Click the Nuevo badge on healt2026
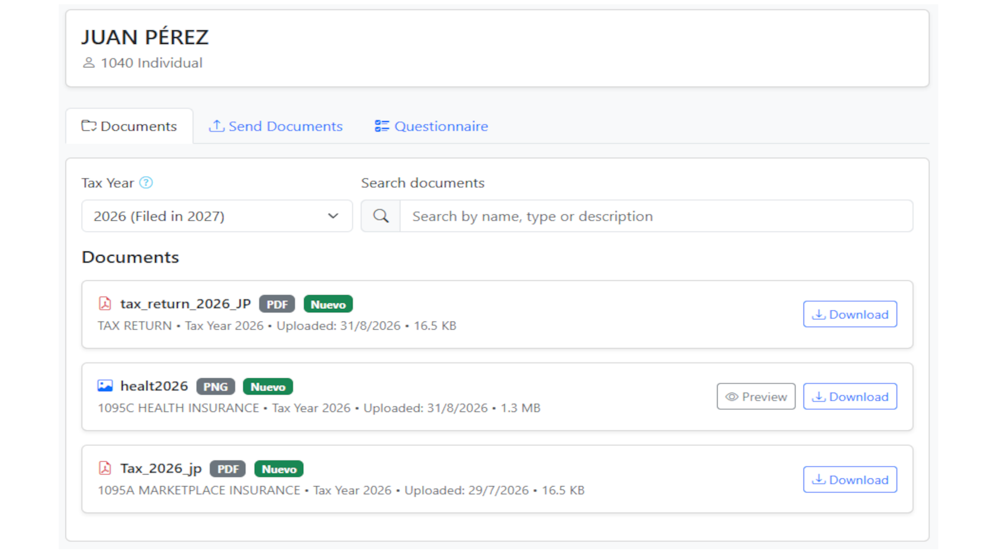990x557 pixels. click(268, 387)
